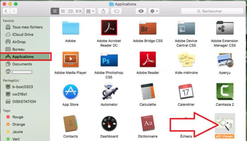Select the Aperçu preview app
The height and width of the screenshot is (141, 247).
coord(225,60)
